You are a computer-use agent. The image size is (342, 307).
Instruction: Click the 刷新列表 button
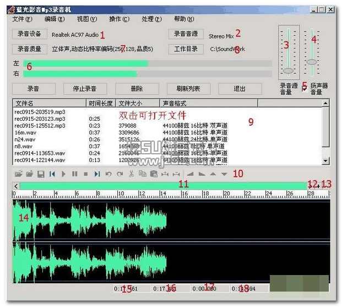188,89
